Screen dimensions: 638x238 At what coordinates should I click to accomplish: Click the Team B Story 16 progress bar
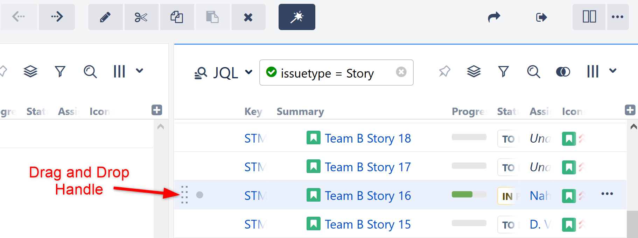click(x=469, y=194)
